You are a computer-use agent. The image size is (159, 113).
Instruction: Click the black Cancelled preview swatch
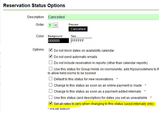pos(78,29)
